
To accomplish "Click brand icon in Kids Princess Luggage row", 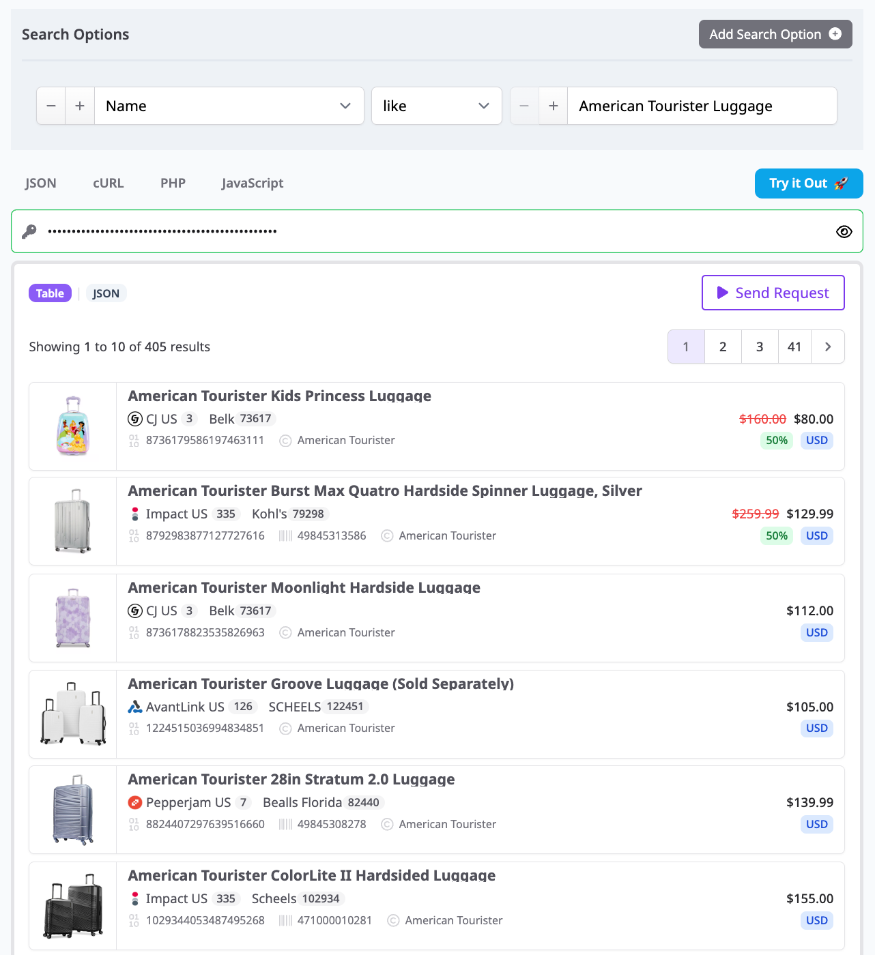I will 285,441.
